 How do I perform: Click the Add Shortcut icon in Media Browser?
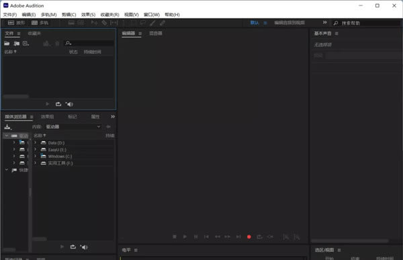click(x=7, y=127)
